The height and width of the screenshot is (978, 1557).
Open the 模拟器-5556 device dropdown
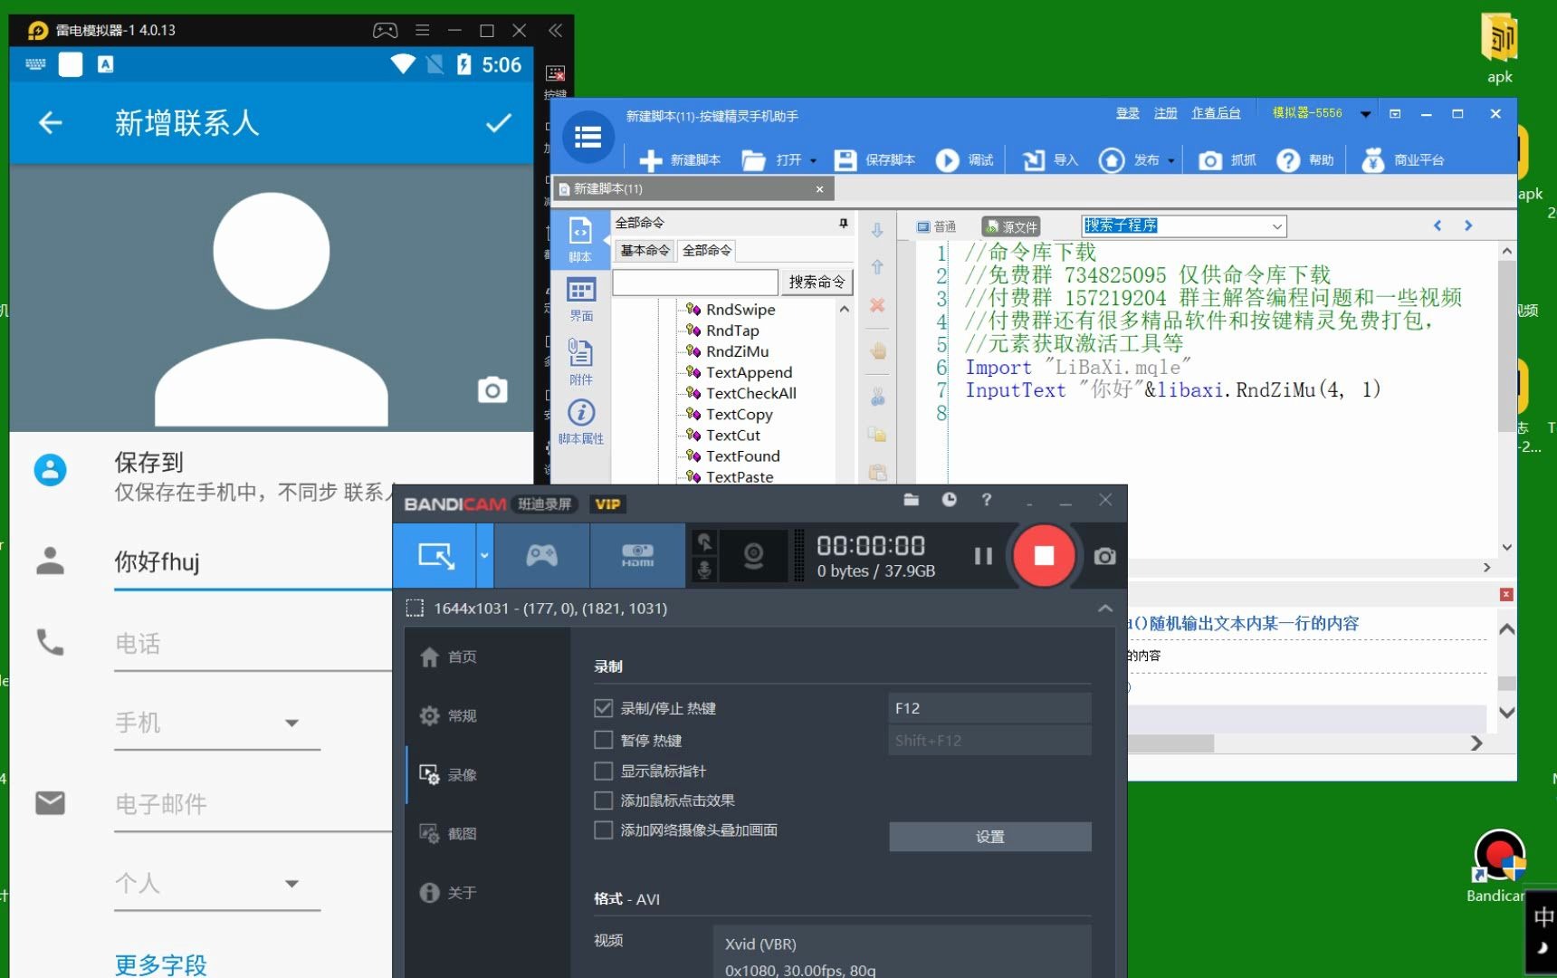(1366, 114)
